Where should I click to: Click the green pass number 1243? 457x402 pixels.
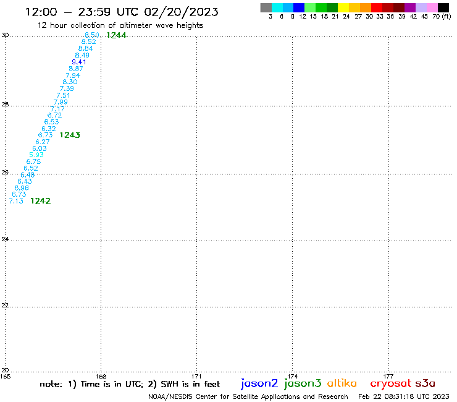[x=70, y=135]
